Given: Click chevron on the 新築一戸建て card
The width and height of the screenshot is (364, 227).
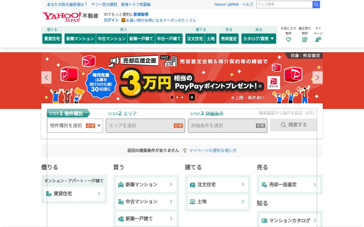Looking at the screenshot, I should click(x=171, y=218).
